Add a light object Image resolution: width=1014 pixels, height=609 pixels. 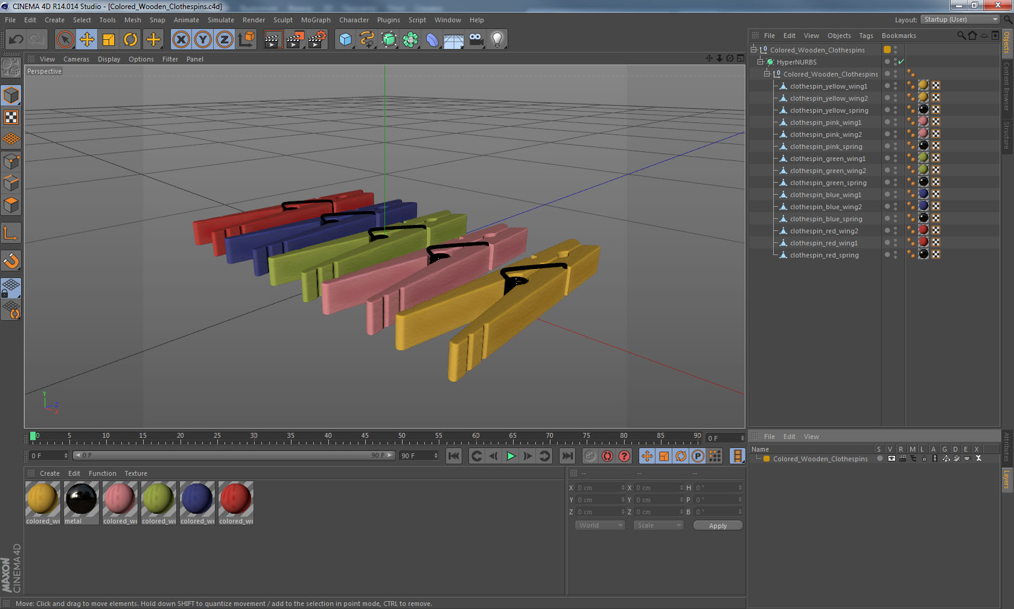497,40
